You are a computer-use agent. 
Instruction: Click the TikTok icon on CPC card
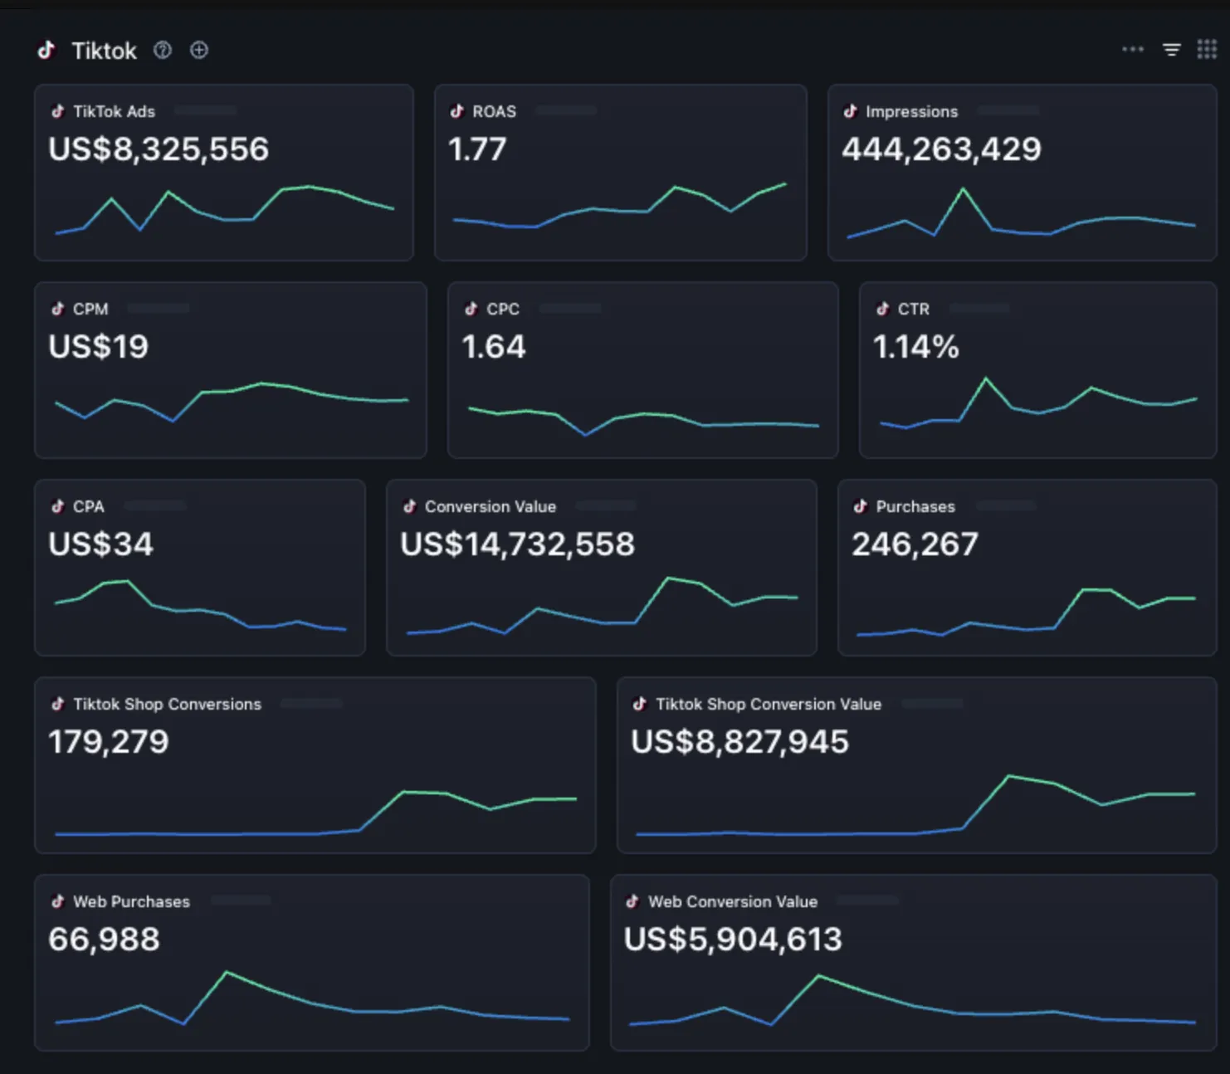click(x=471, y=309)
